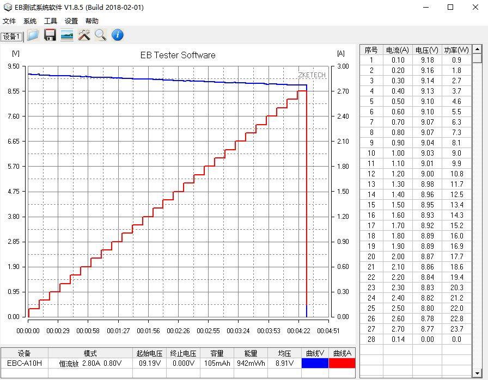Click the 功率(W) column header
The height and width of the screenshot is (380, 488).
point(456,50)
